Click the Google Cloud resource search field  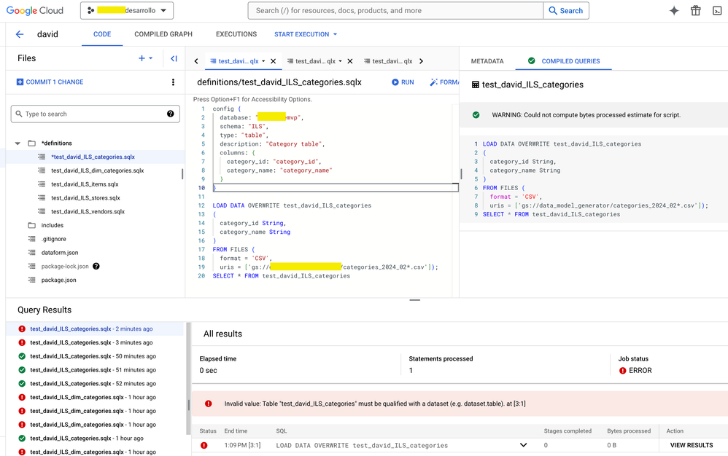(395, 11)
